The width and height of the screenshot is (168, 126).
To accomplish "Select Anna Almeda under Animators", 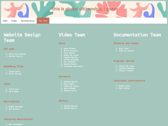I will point(70,88).
